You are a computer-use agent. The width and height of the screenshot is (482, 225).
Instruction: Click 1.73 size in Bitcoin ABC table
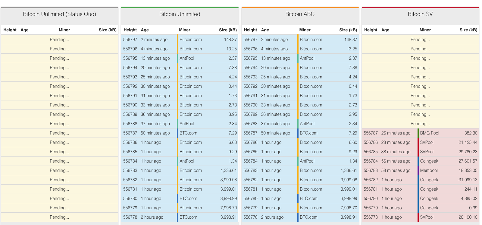(353, 96)
